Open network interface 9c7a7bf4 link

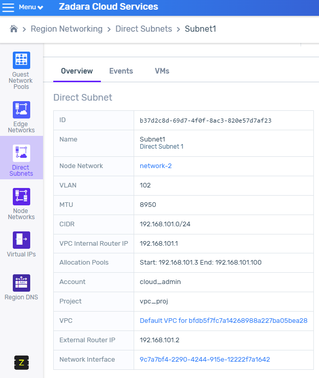coord(205,360)
